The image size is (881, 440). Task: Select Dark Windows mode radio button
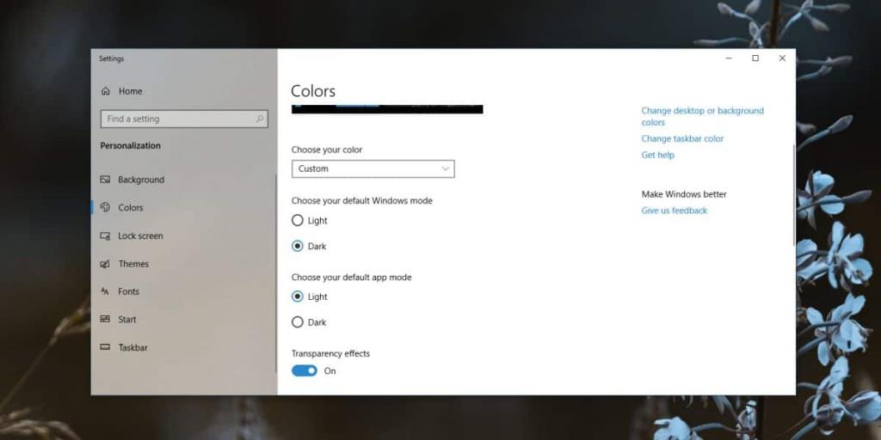(297, 246)
